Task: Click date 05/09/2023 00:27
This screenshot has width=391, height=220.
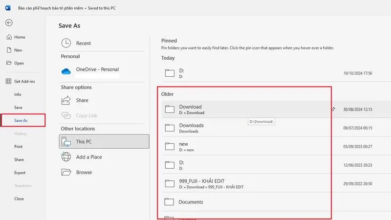Action: 358,146
